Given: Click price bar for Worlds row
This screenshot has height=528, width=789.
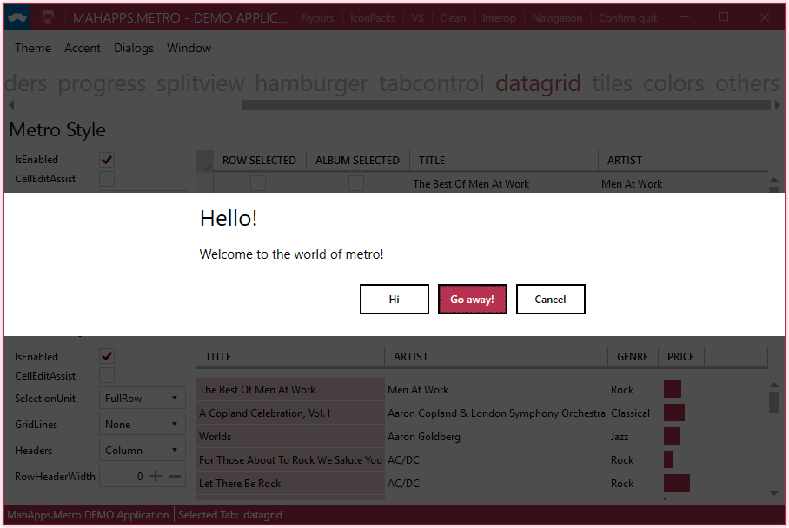Looking at the screenshot, I should [672, 436].
